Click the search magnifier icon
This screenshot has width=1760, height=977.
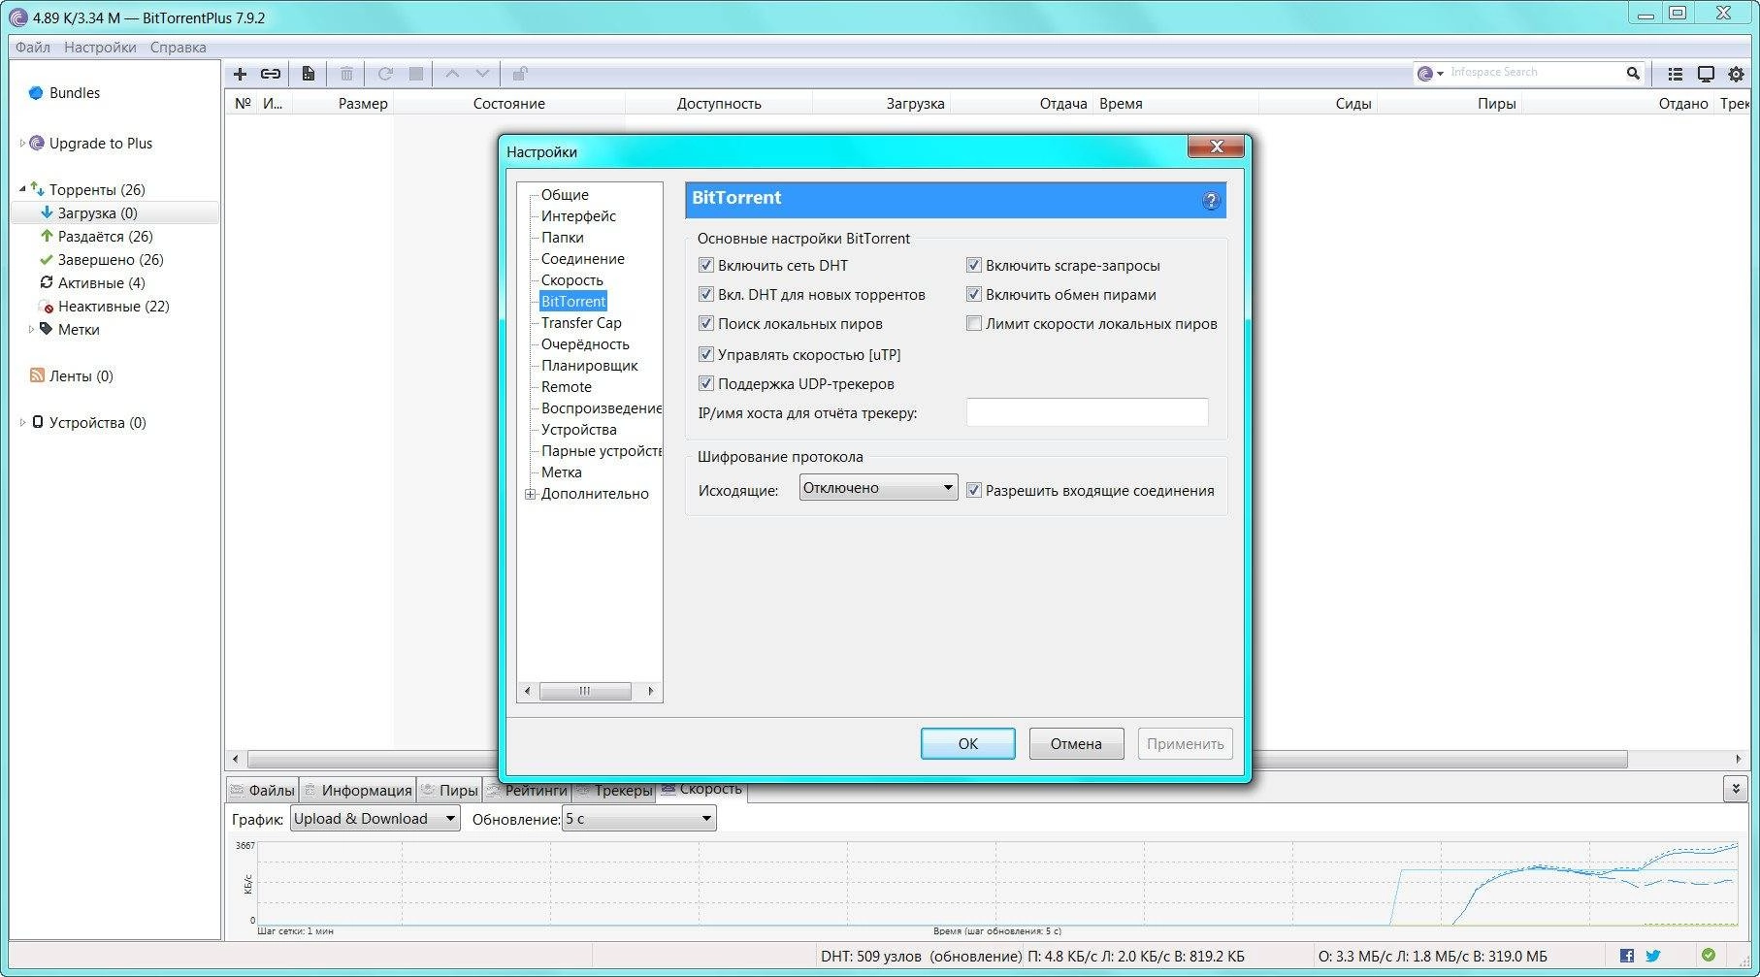(1633, 73)
